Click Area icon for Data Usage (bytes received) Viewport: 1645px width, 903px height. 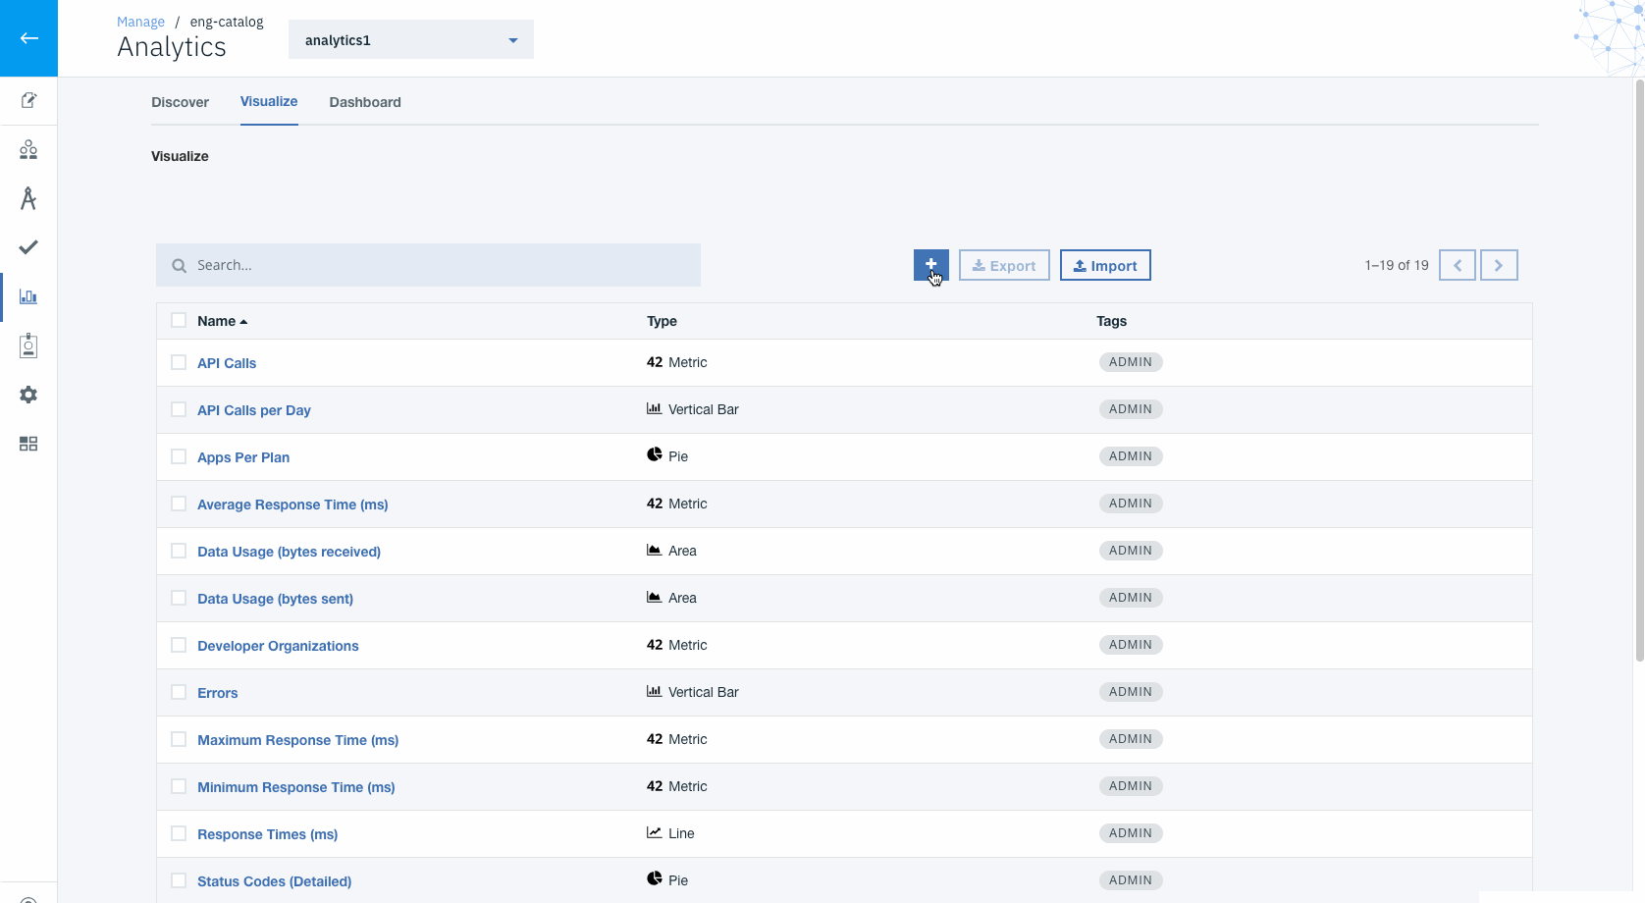point(654,550)
